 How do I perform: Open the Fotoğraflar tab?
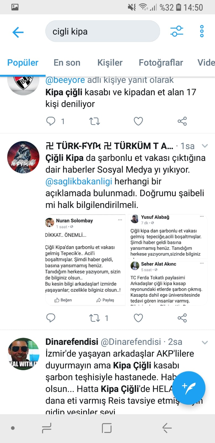(x=161, y=63)
